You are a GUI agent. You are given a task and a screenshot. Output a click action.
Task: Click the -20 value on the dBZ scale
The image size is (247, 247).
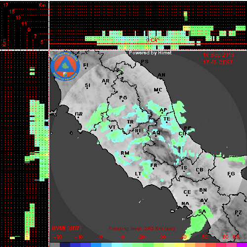click(x=58, y=237)
